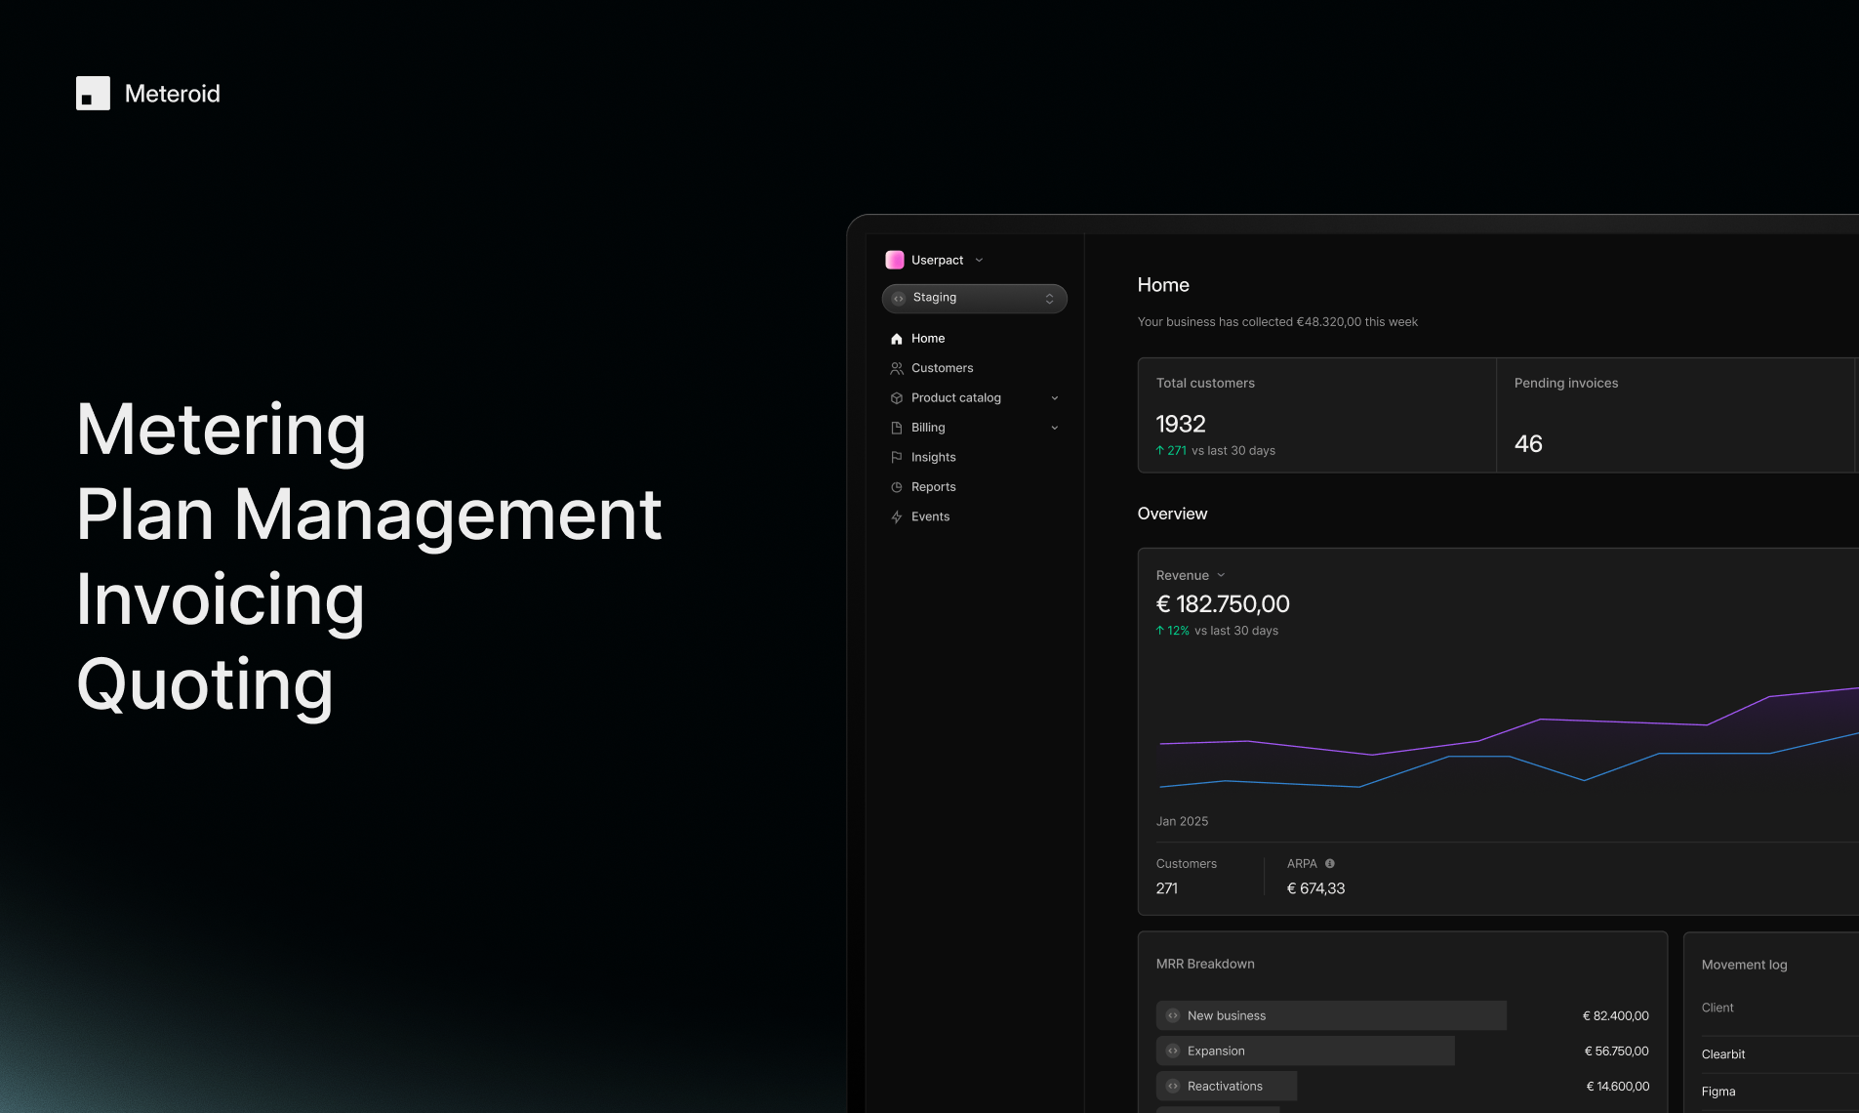Screen dimensions: 1859x1113
Task: Click the Client column header
Action: click(1718, 1008)
